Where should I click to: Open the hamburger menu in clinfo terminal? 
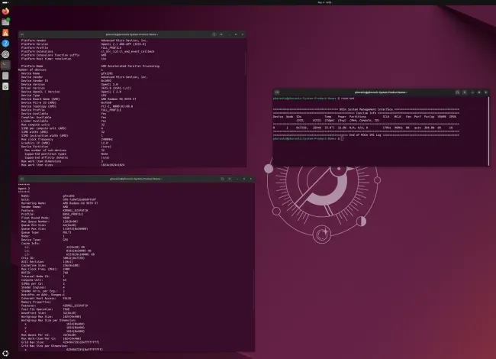[x=221, y=34]
